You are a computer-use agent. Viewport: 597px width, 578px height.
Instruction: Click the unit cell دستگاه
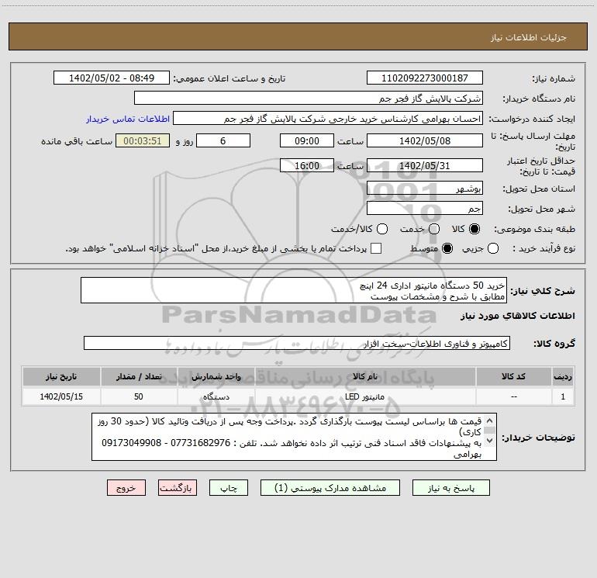click(216, 396)
